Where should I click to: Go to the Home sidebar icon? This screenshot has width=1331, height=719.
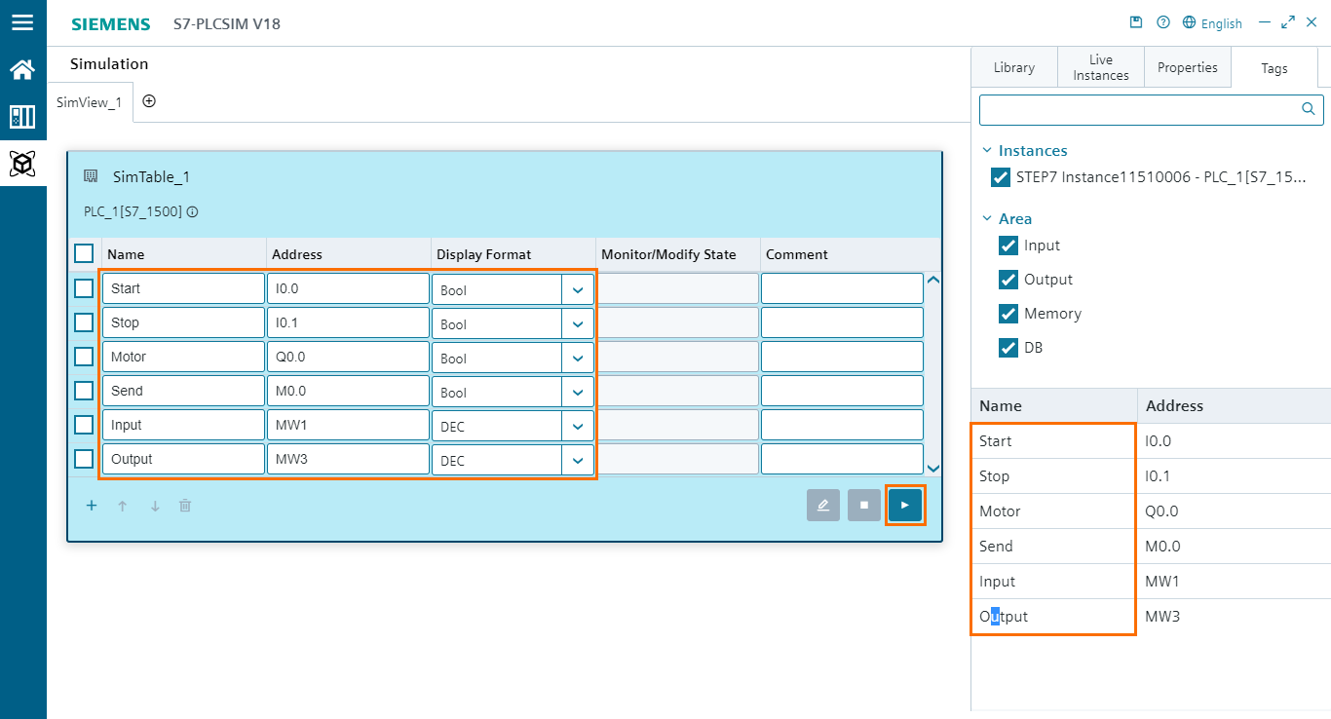pyautogui.click(x=22, y=69)
